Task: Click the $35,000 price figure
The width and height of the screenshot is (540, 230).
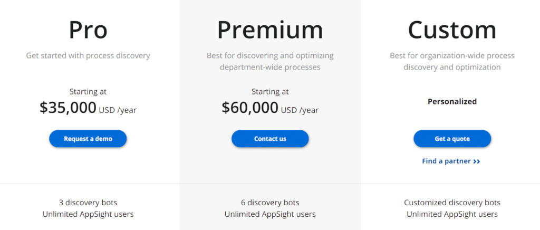Action: coord(68,108)
